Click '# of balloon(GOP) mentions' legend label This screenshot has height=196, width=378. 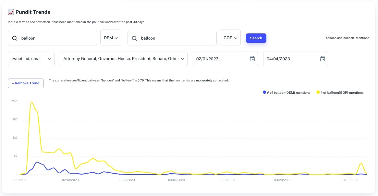342,92
